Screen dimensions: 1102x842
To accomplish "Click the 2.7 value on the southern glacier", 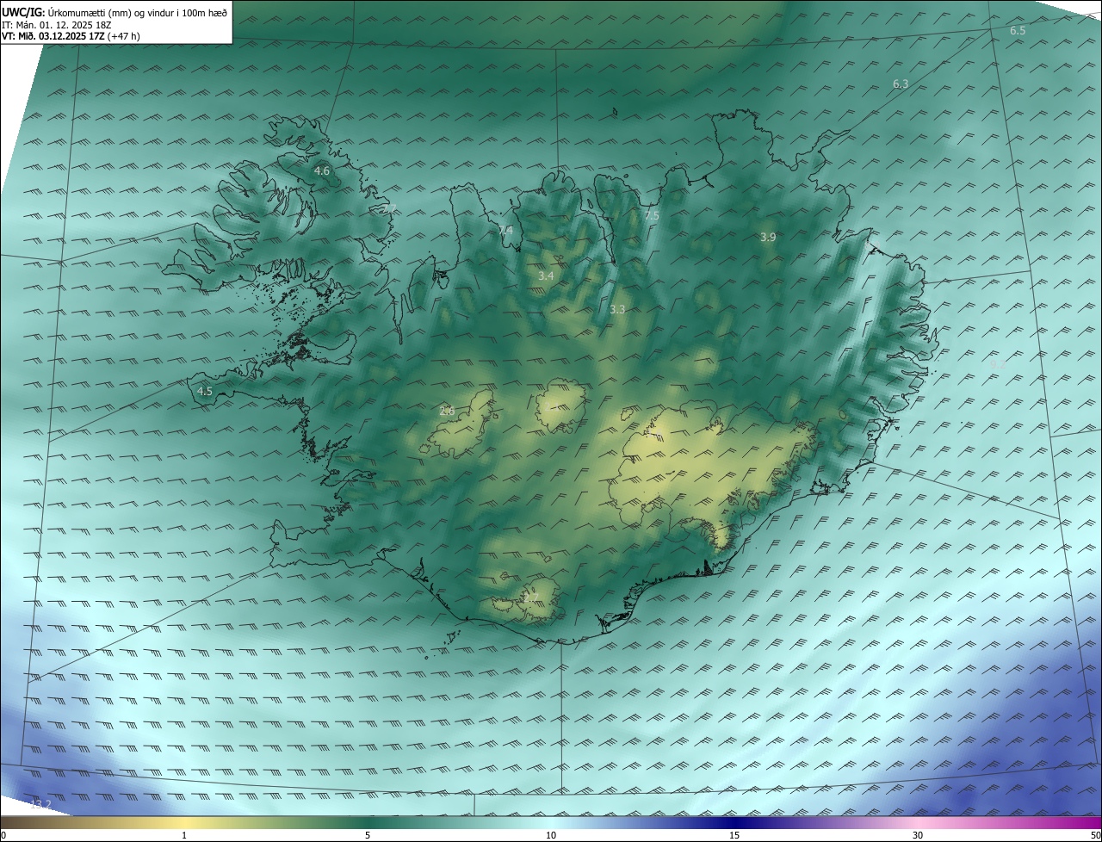I will click(529, 597).
